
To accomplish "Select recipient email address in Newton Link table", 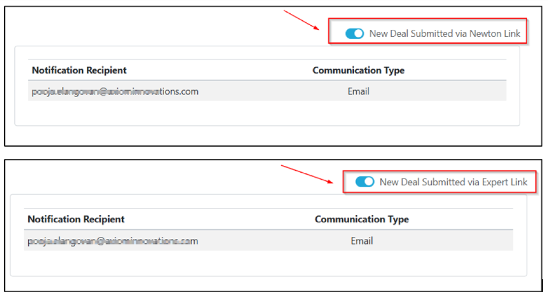I will tap(115, 91).
